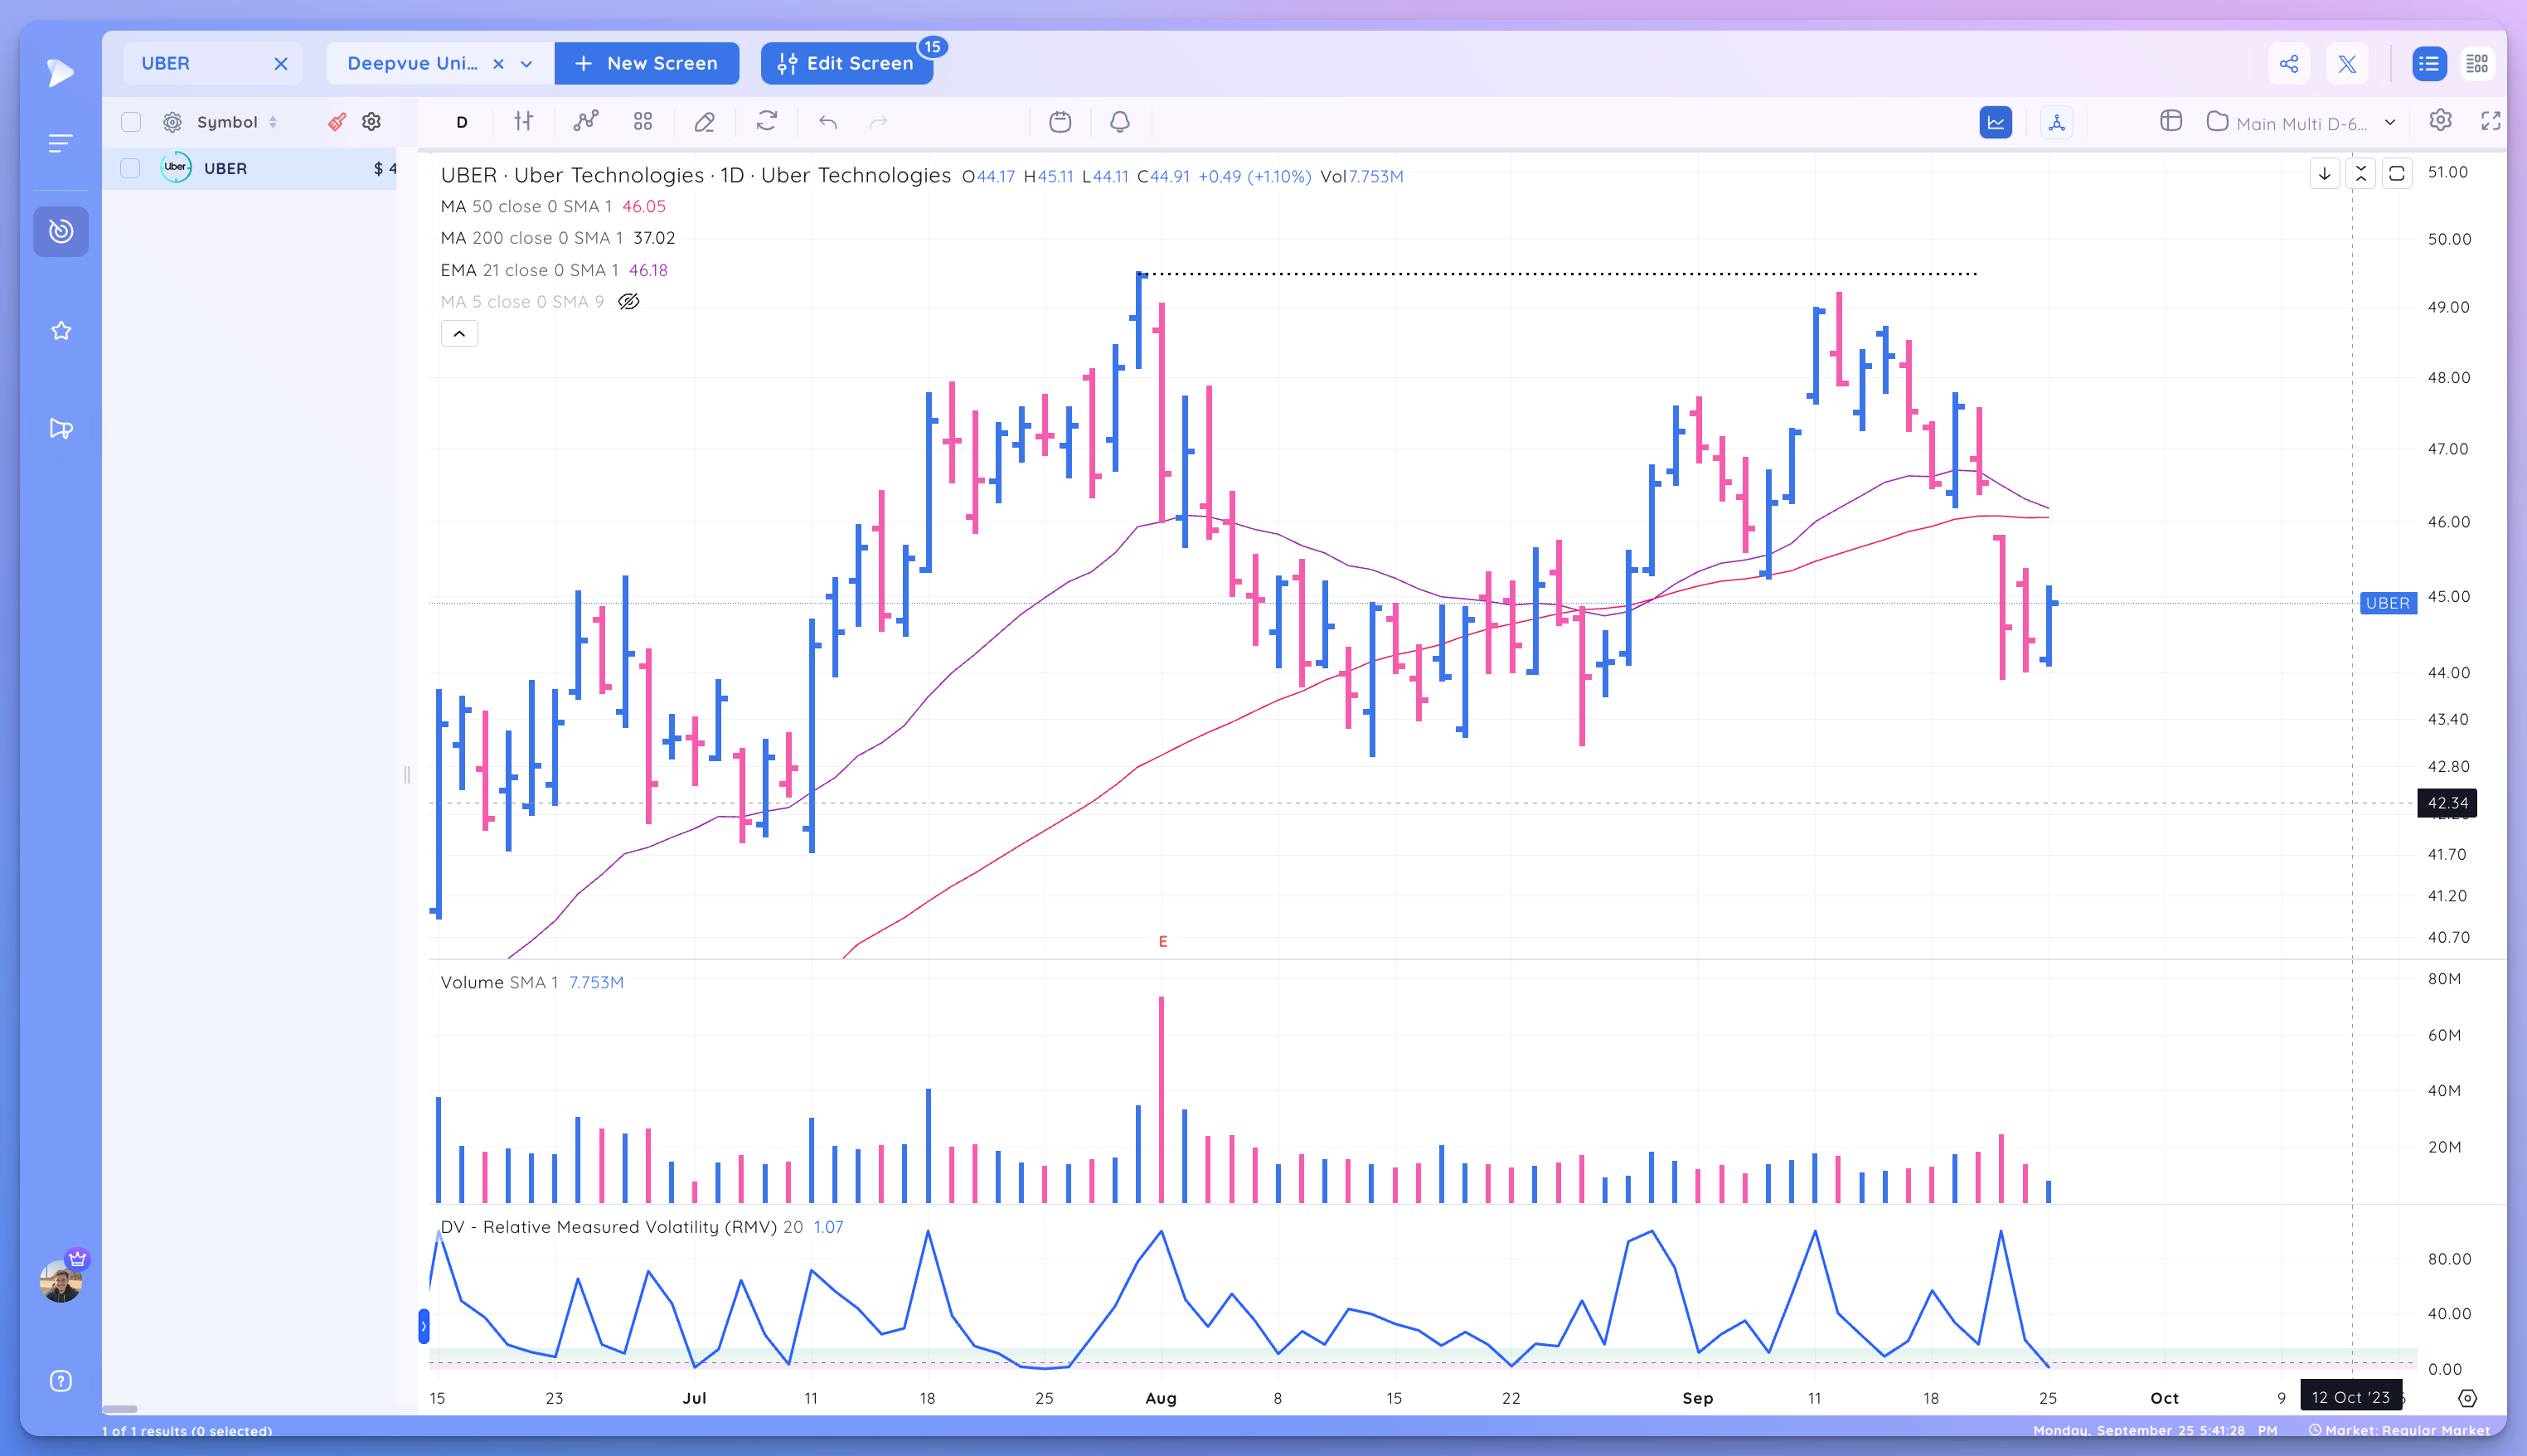Click the red clear filter brush icon
The image size is (2527, 1456).
[x=337, y=121]
